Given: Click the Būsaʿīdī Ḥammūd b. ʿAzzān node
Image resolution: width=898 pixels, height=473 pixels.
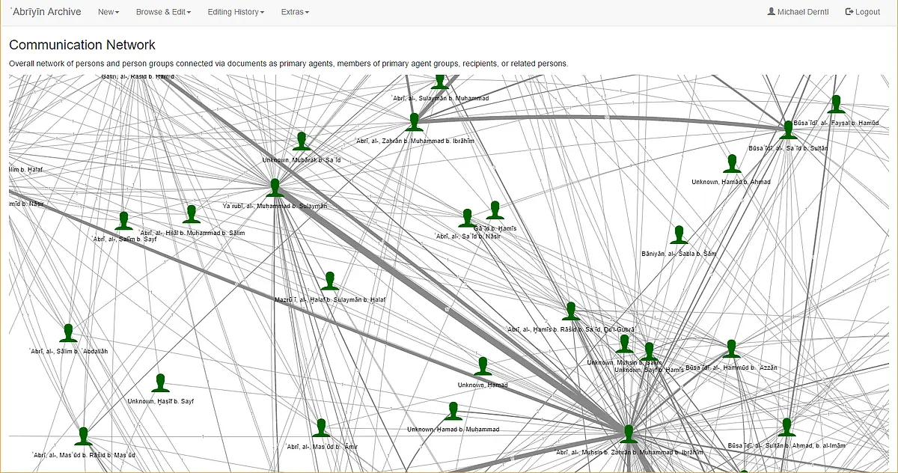Looking at the screenshot, I should coord(731,349).
